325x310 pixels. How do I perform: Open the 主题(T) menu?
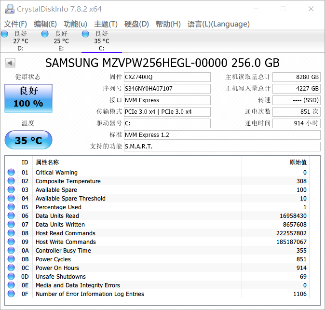click(106, 24)
